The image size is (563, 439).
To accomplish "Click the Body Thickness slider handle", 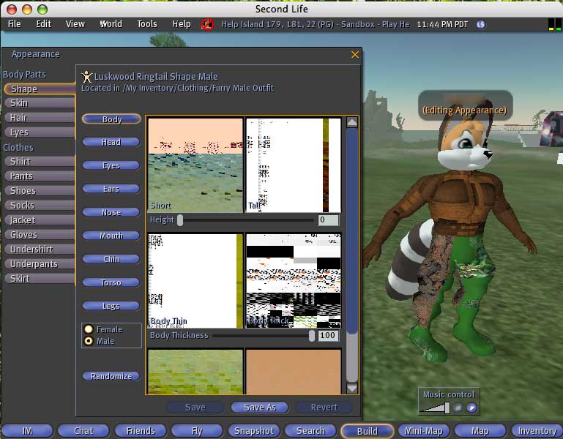I will tap(312, 335).
